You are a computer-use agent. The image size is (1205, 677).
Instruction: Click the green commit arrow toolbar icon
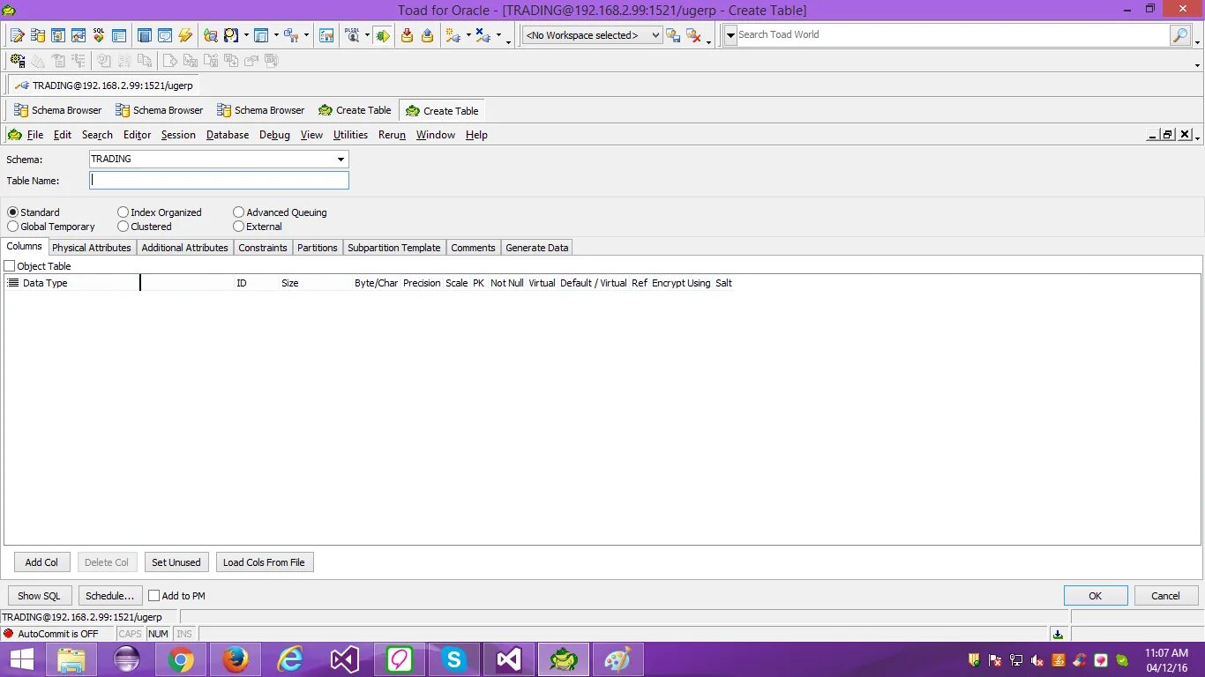tap(383, 35)
